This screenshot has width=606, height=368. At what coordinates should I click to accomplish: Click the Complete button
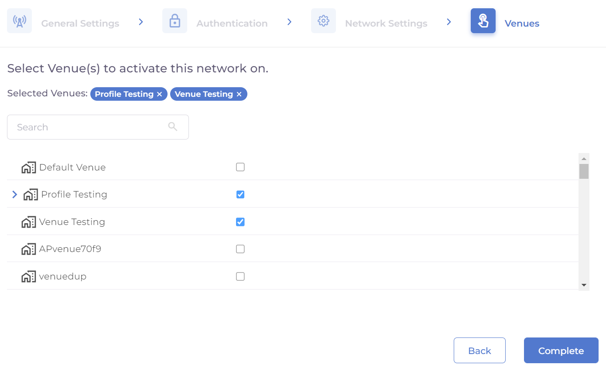click(x=561, y=351)
